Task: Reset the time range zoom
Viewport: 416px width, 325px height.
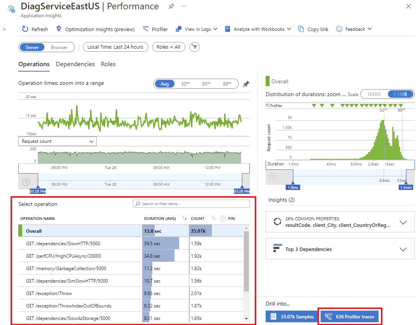Action: click(x=26, y=182)
